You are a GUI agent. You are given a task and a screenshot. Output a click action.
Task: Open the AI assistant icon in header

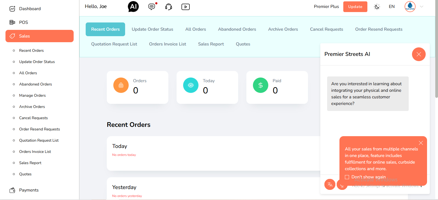133,7
